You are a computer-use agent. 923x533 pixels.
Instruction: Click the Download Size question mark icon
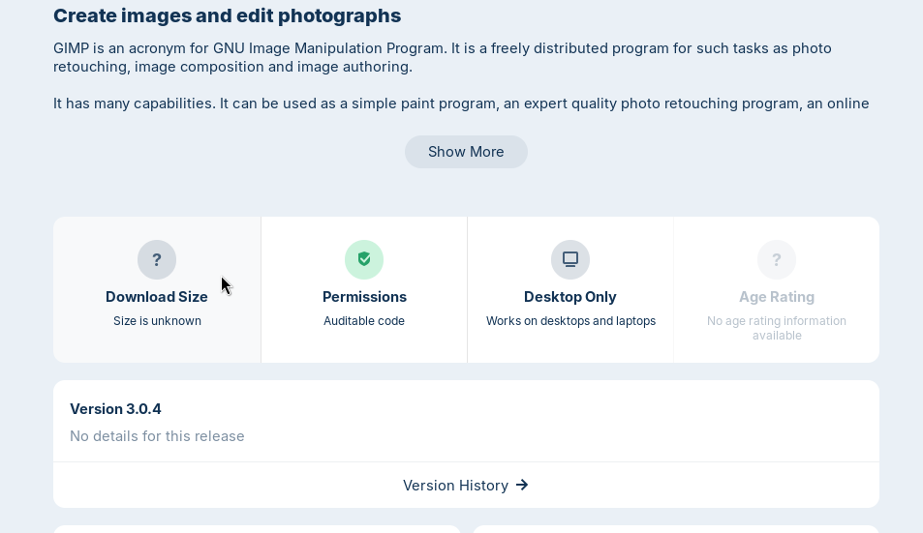(157, 259)
